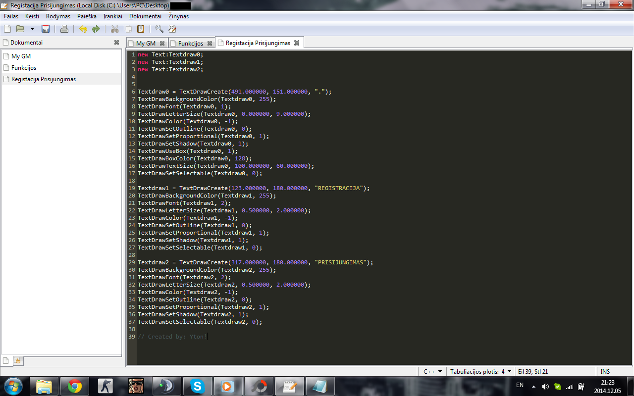Viewport: 634px width, 396px height.
Task: Show hidden system tray icons
Action: [x=533, y=387]
